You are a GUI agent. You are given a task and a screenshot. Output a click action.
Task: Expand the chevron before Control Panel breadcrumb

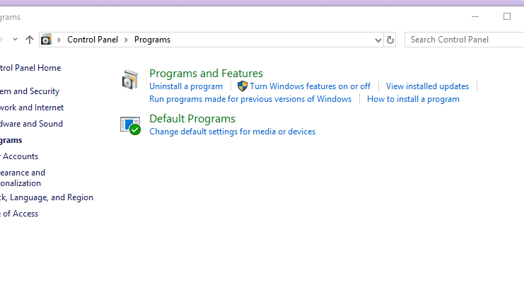click(59, 40)
